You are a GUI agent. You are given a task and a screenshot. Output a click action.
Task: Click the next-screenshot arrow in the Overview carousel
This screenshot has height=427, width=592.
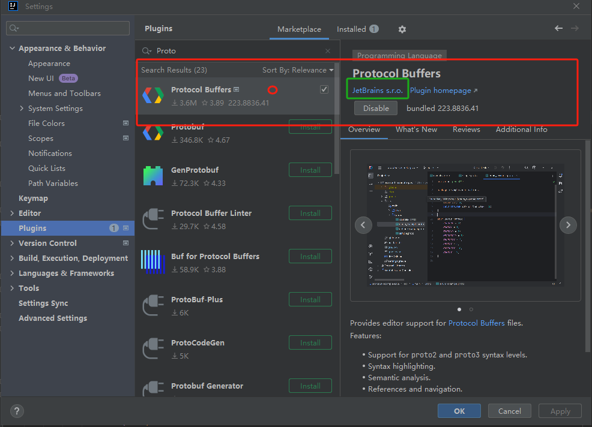pos(568,225)
